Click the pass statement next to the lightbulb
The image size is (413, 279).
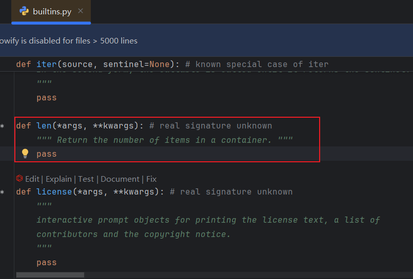[x=47, y=154]
